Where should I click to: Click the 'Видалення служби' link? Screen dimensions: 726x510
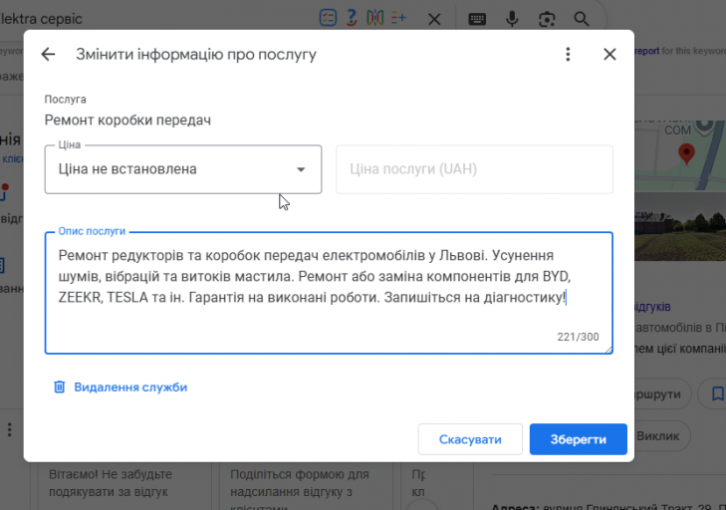[130, 387]
